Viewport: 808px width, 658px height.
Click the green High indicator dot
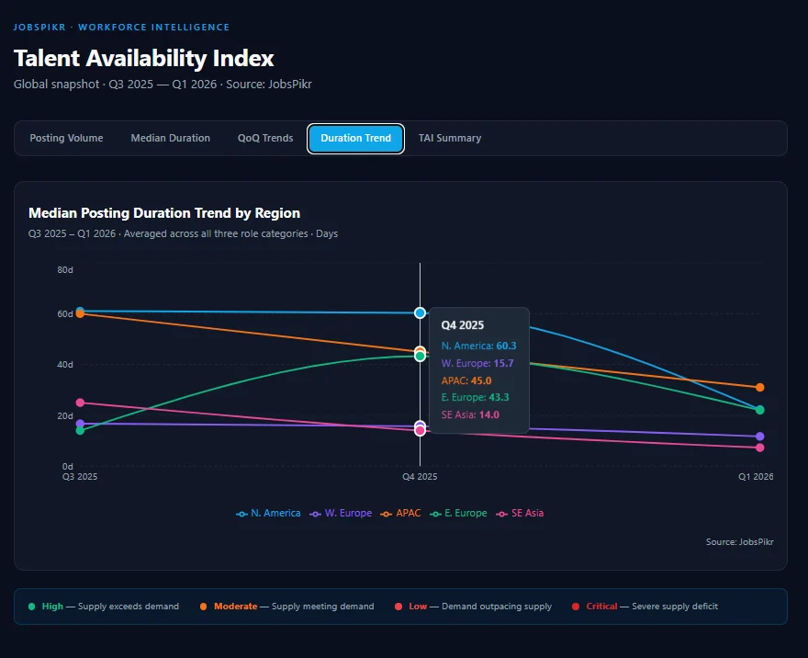point(30,607)
